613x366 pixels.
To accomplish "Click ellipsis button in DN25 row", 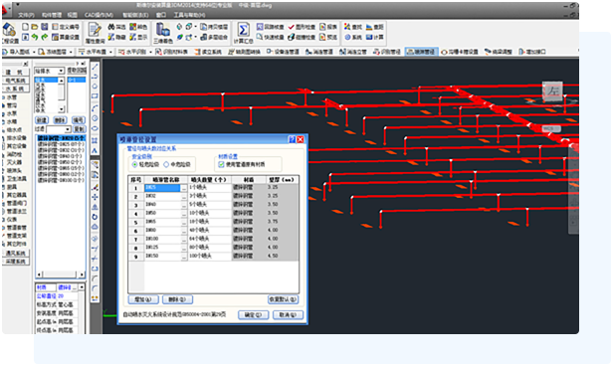I will [184, 188].
